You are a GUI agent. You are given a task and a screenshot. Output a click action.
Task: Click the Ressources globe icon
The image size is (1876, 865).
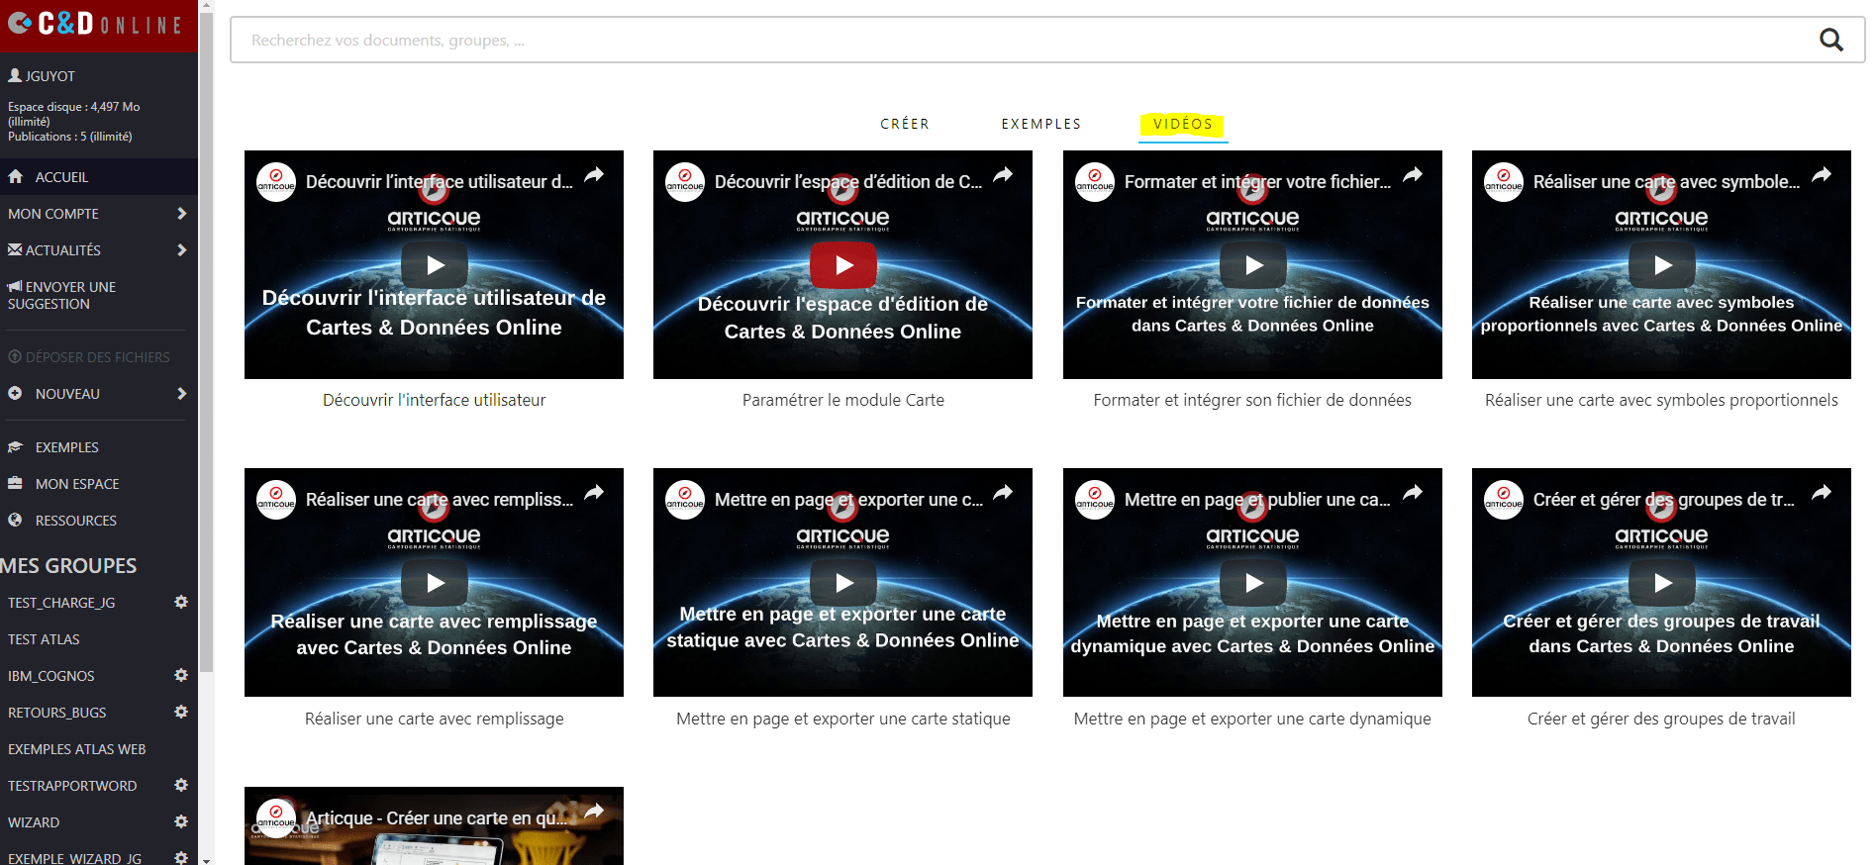(15, 520)
